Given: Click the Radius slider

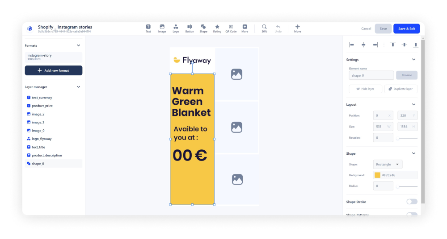Looking at the screenshot, I should click(407, 187).
